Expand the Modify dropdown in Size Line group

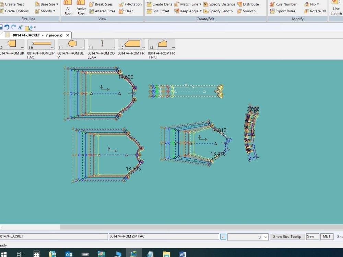(x=46, y=11)
